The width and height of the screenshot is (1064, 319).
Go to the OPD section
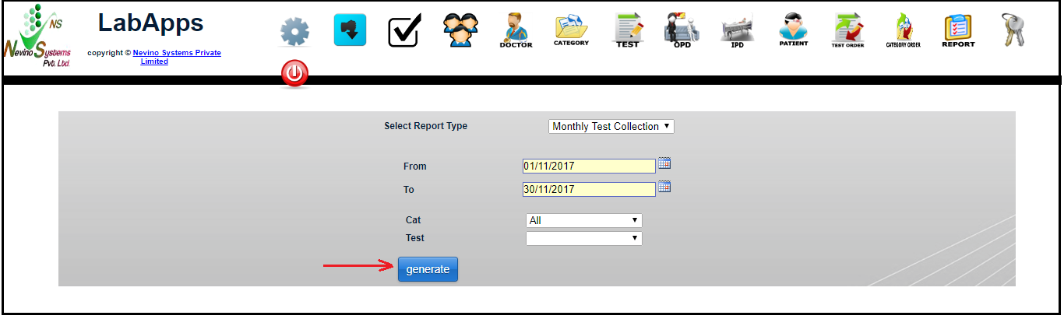coord(682,30)
